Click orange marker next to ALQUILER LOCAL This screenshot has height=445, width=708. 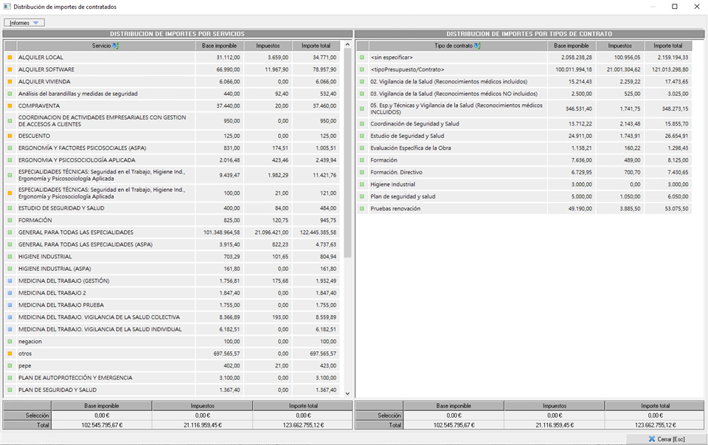(x=10, y=58)
